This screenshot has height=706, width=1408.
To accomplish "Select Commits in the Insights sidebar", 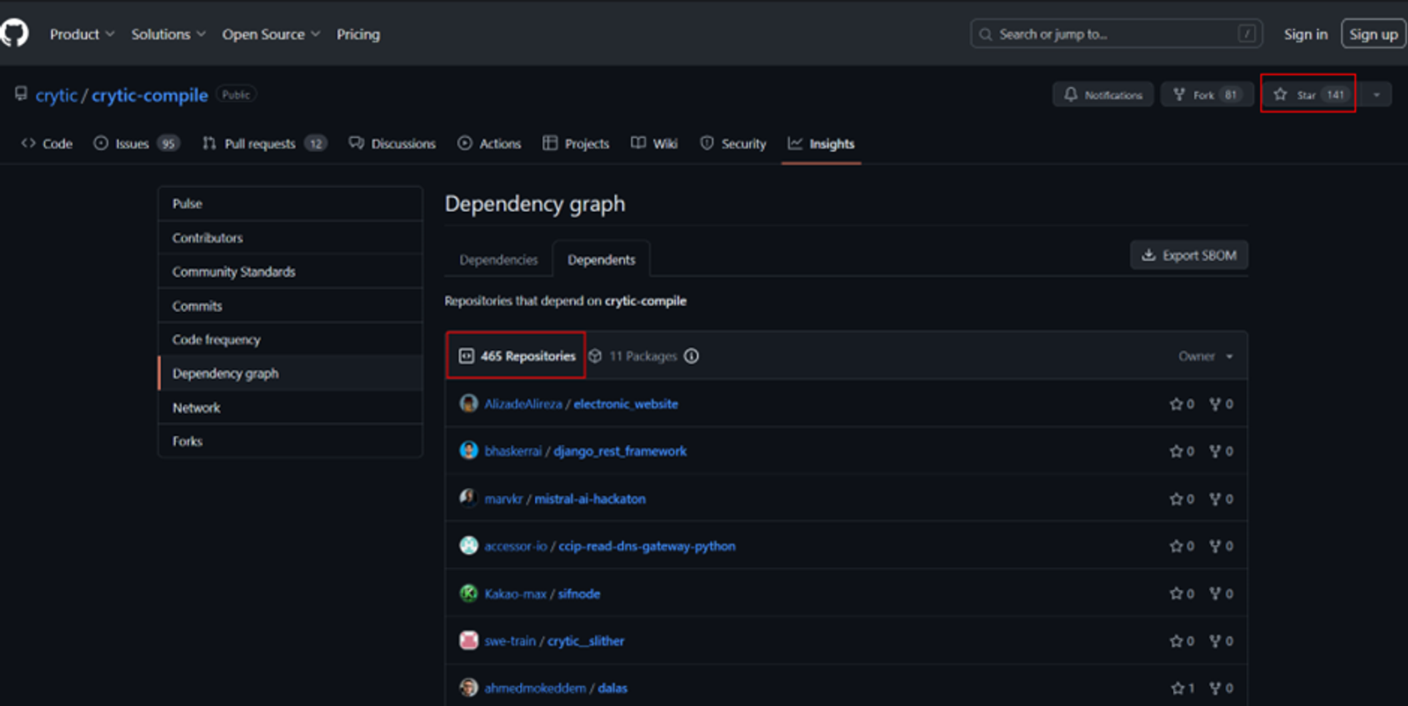I will [x=290, y=306].
